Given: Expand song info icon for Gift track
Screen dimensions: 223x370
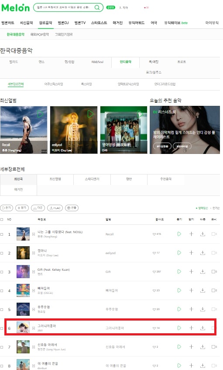Looking at the screenshot, I should 34,272.
